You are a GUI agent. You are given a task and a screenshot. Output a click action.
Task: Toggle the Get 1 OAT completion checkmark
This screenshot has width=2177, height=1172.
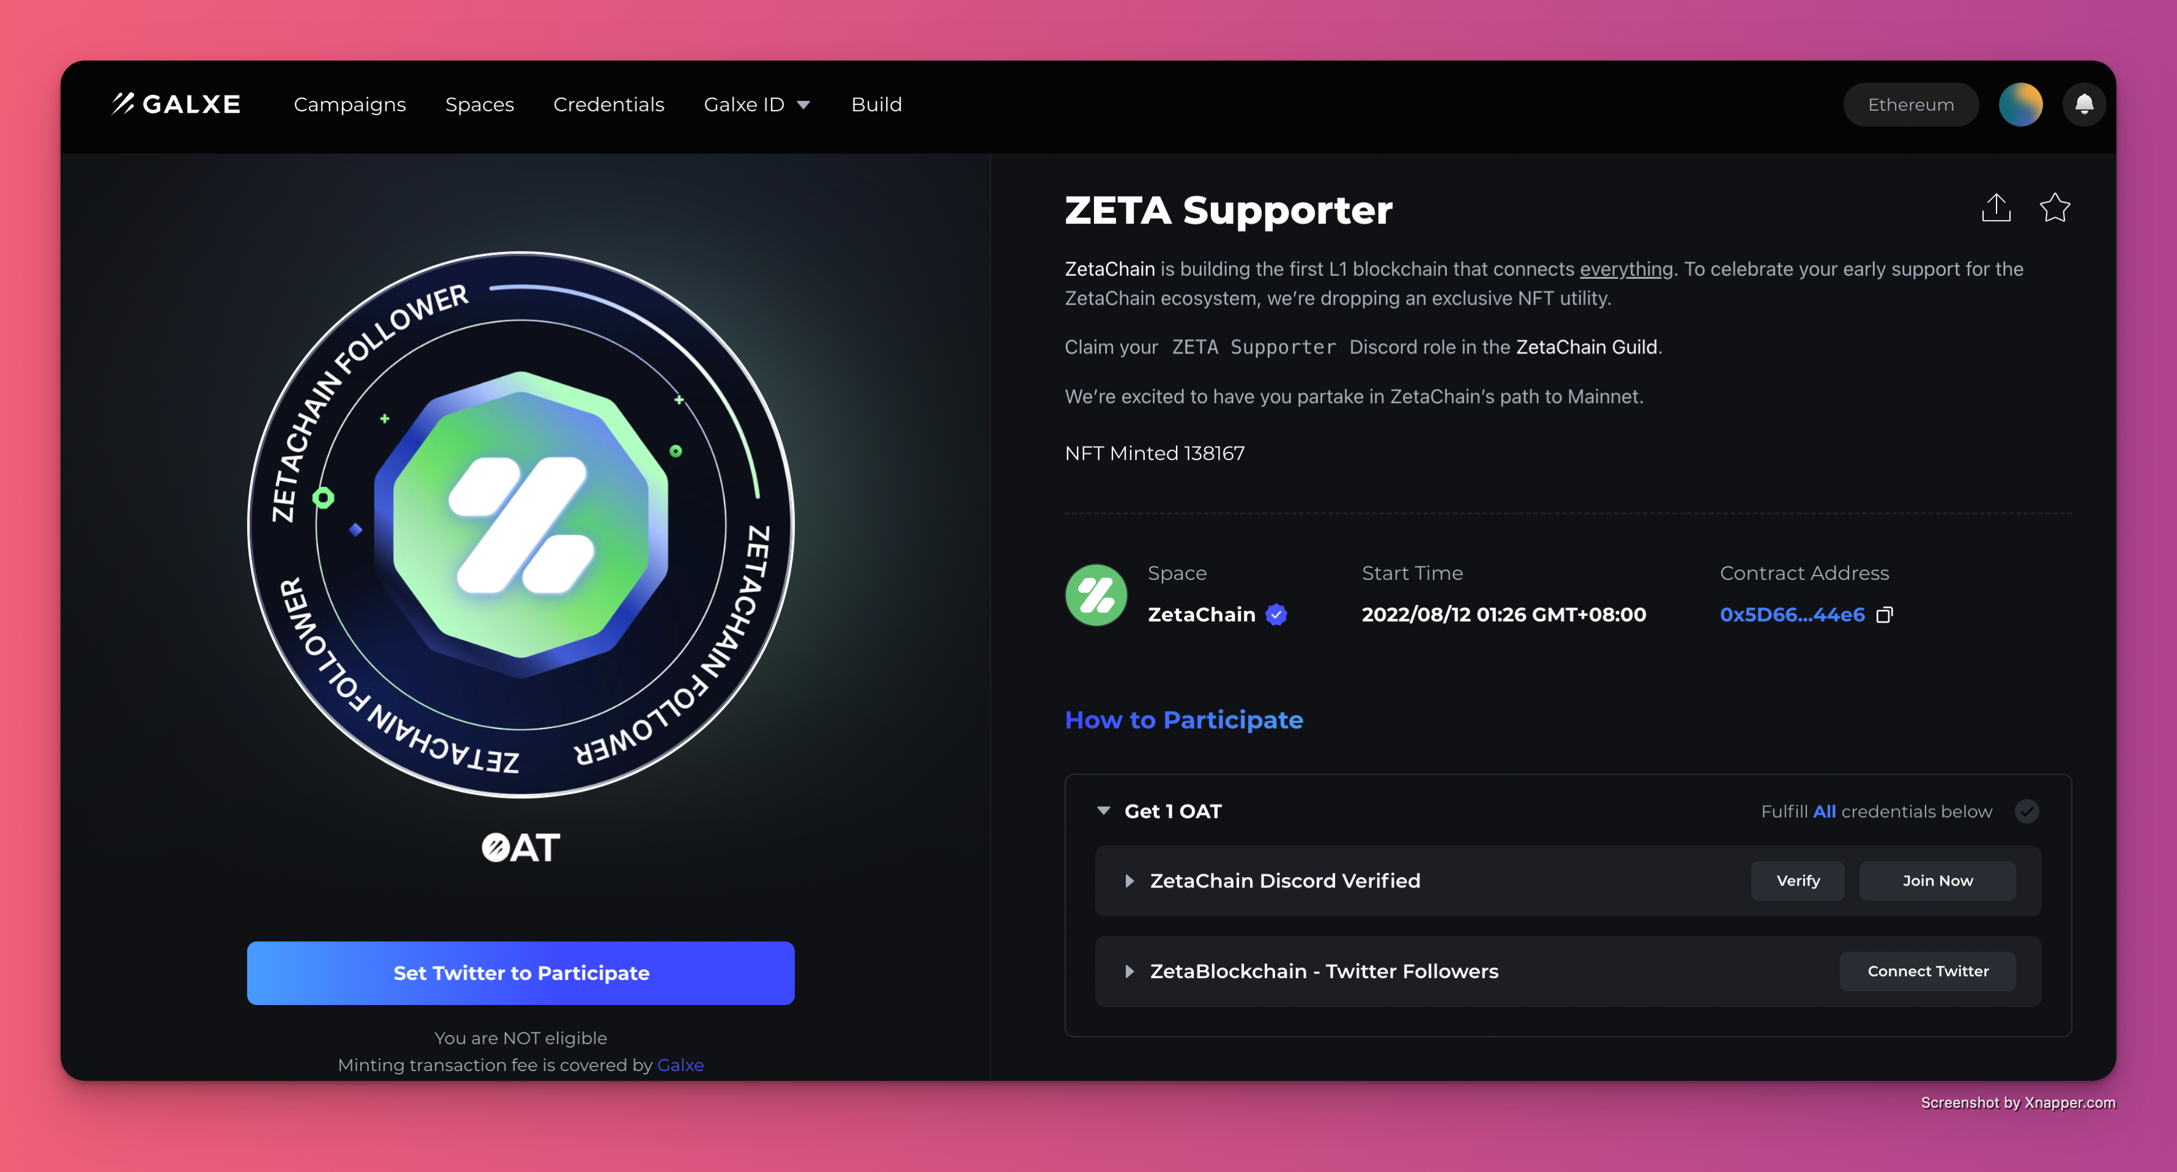(x=2026, y=811)
